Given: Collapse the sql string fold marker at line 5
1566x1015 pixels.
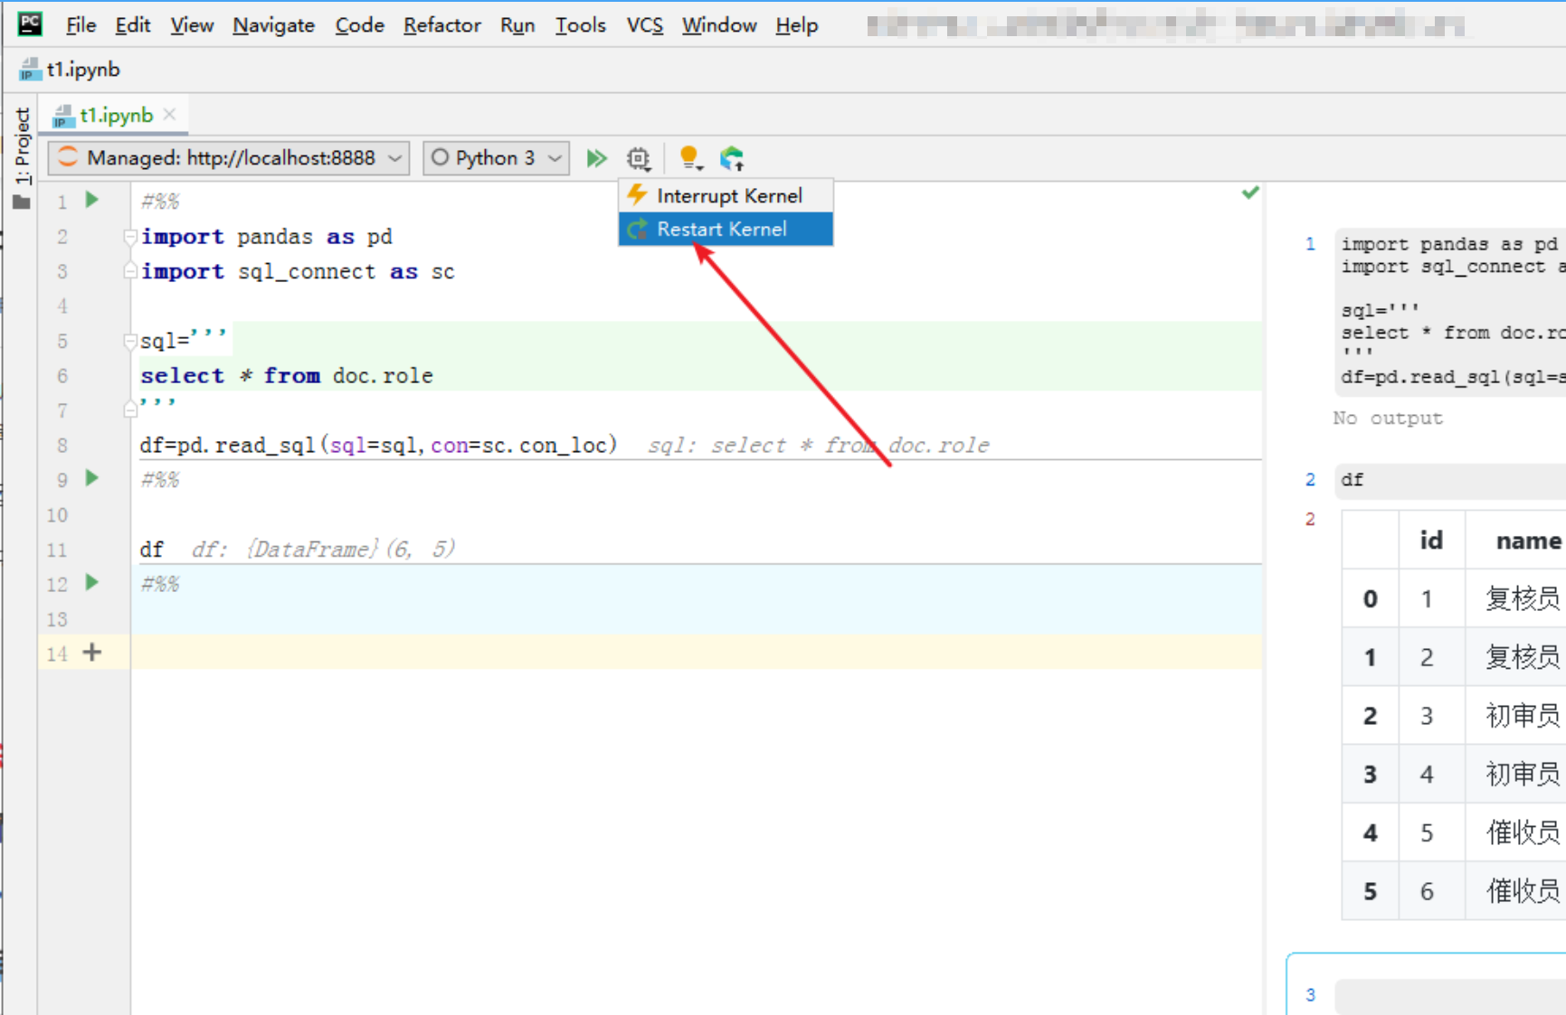Looking at the screenshot, I should [x=129, y=342].
